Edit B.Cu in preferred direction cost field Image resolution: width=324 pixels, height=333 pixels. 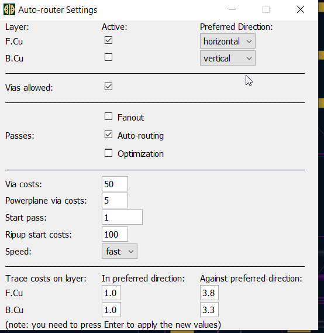pyautogui.click(x=111, y=310)
